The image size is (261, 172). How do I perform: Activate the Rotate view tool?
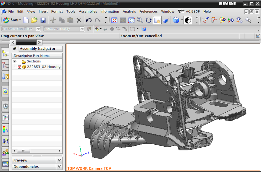[148, 20]
